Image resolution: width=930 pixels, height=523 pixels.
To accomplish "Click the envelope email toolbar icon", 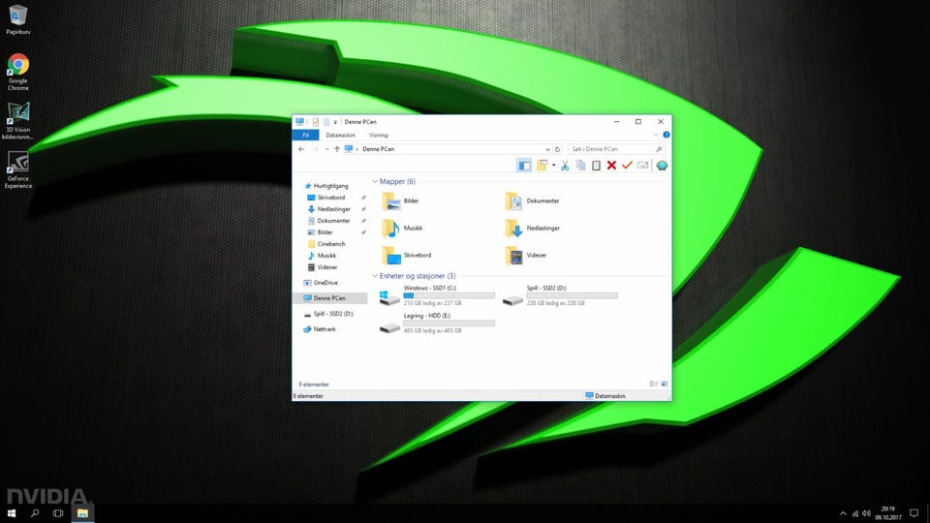I will 643,166.
